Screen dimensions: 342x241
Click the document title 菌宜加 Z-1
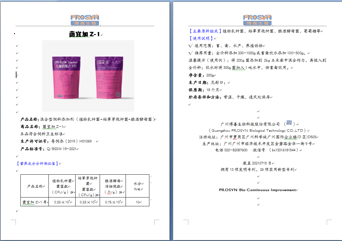(x=84, y=35)
